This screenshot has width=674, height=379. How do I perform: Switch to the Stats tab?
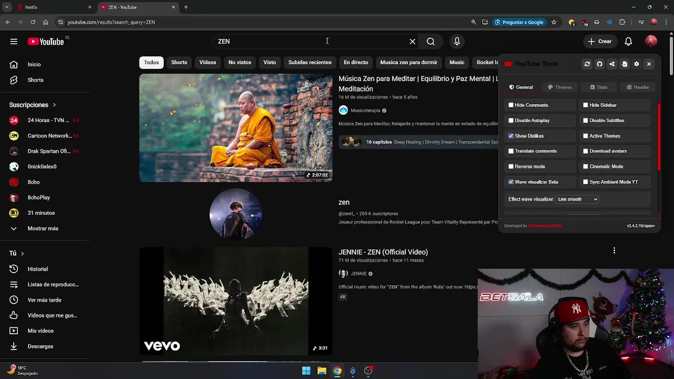pyautogui.click(x=599, y=87)
